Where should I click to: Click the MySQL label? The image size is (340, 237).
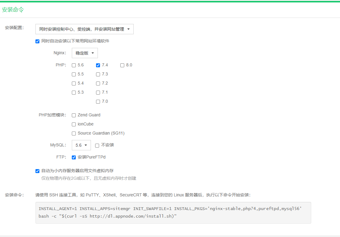coord(58,145)
